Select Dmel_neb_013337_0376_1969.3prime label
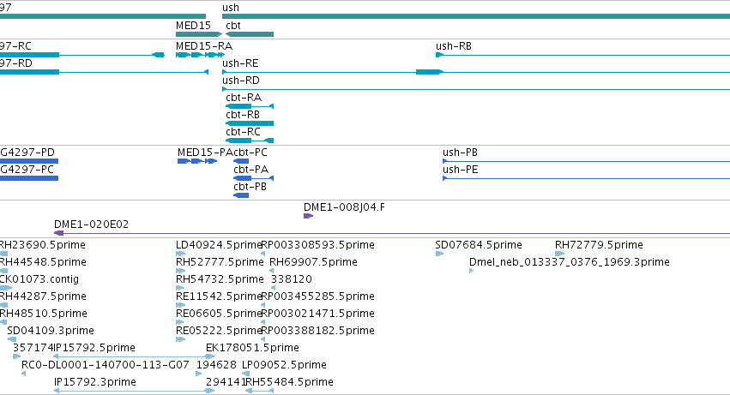The width and height of the screenshot is (730, 395). 570,262
